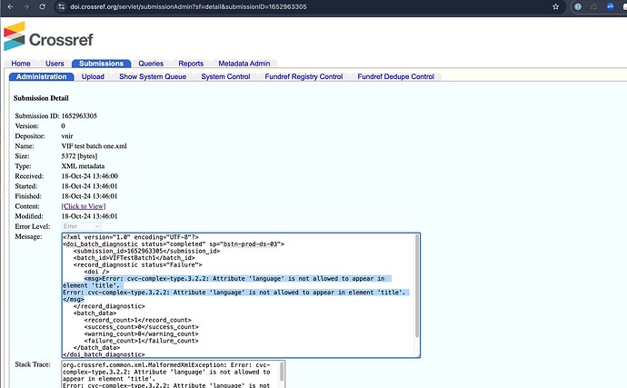Click inside the Message text area
Image resolution: width=627 pixels, height=388 pixels.
click(x=241, y=295)
